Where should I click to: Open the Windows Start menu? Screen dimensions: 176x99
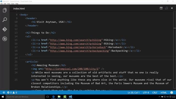[x=3, y=97]
